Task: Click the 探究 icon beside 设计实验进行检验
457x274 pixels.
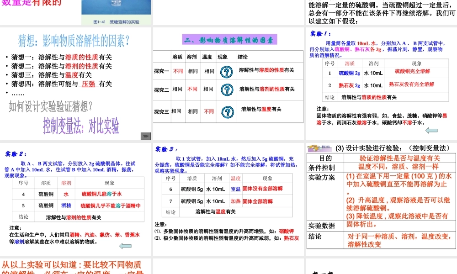Action: tap(319, 148)
